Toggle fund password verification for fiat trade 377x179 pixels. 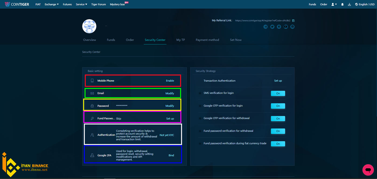coord(278,144)
